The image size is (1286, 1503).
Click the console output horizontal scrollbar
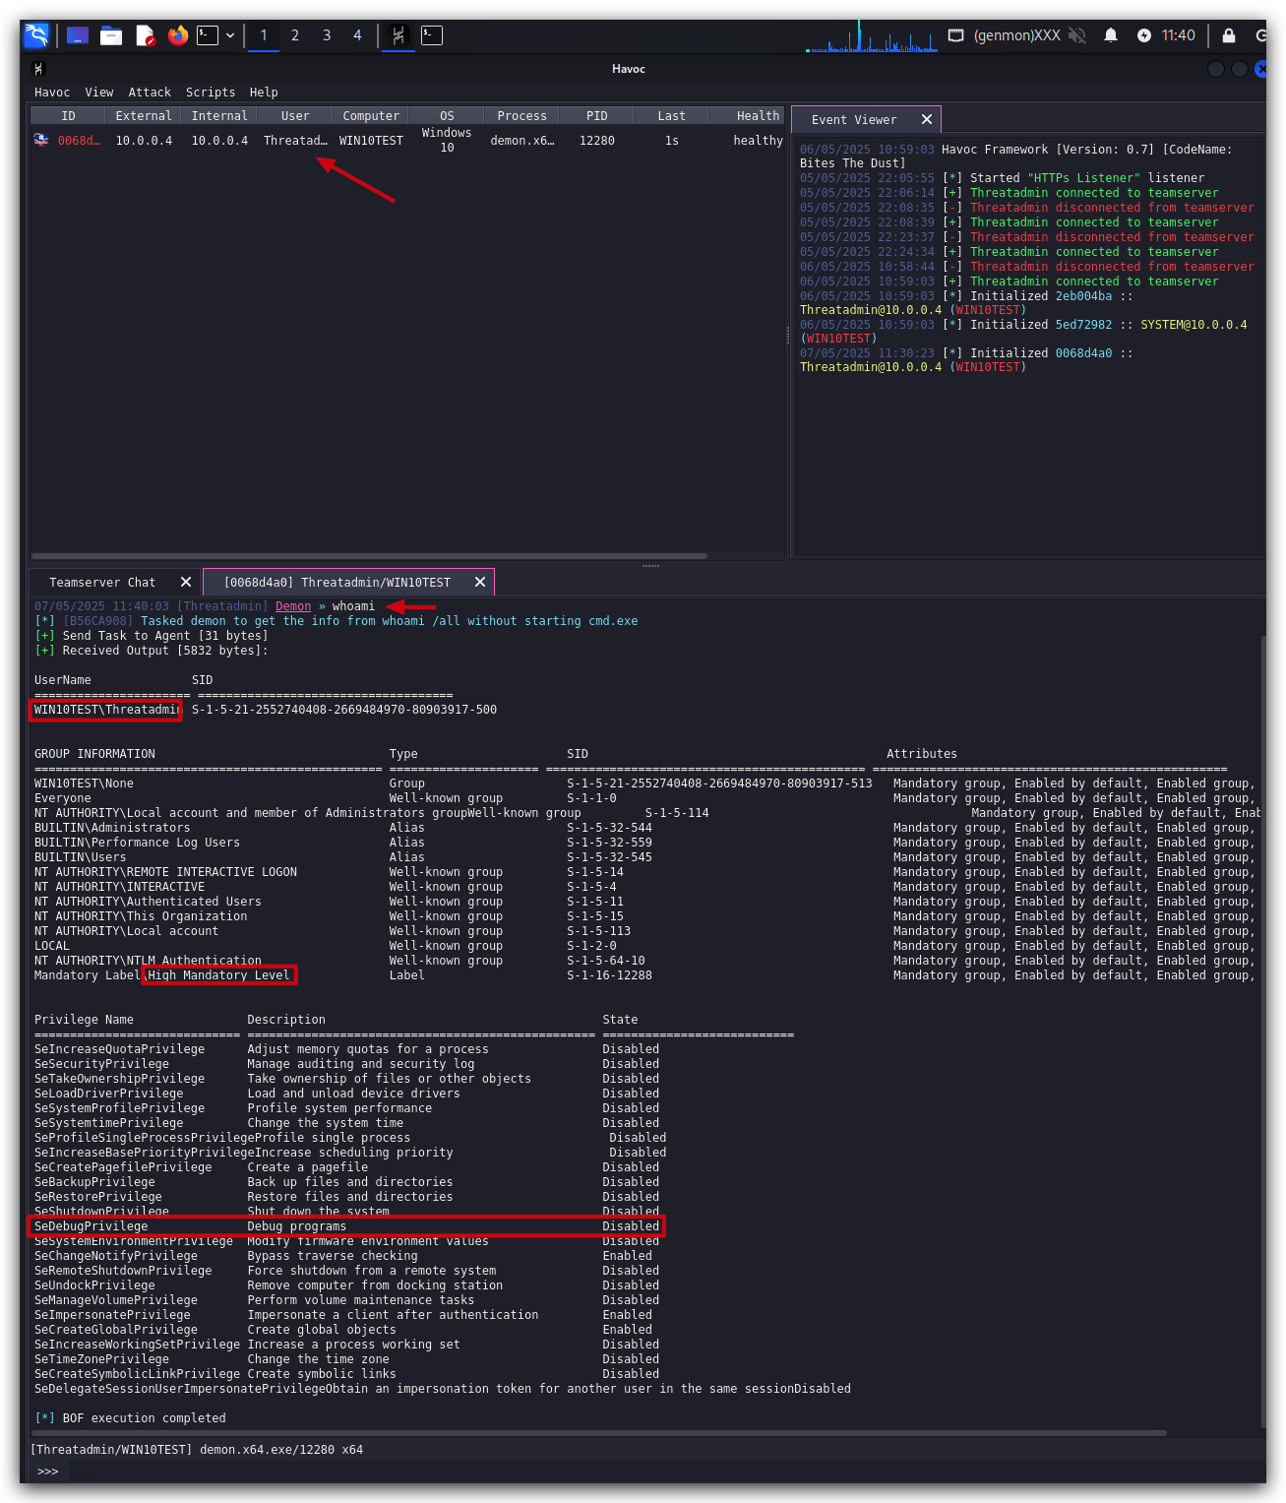[x=598, y=1433]
